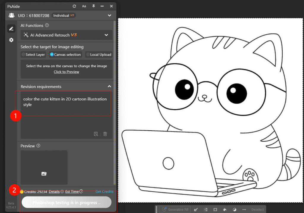The height and width of the screenshot is (213, 304).
Task: Open the ellipsis menu in bottom toolbar
Action: point(244,209)
